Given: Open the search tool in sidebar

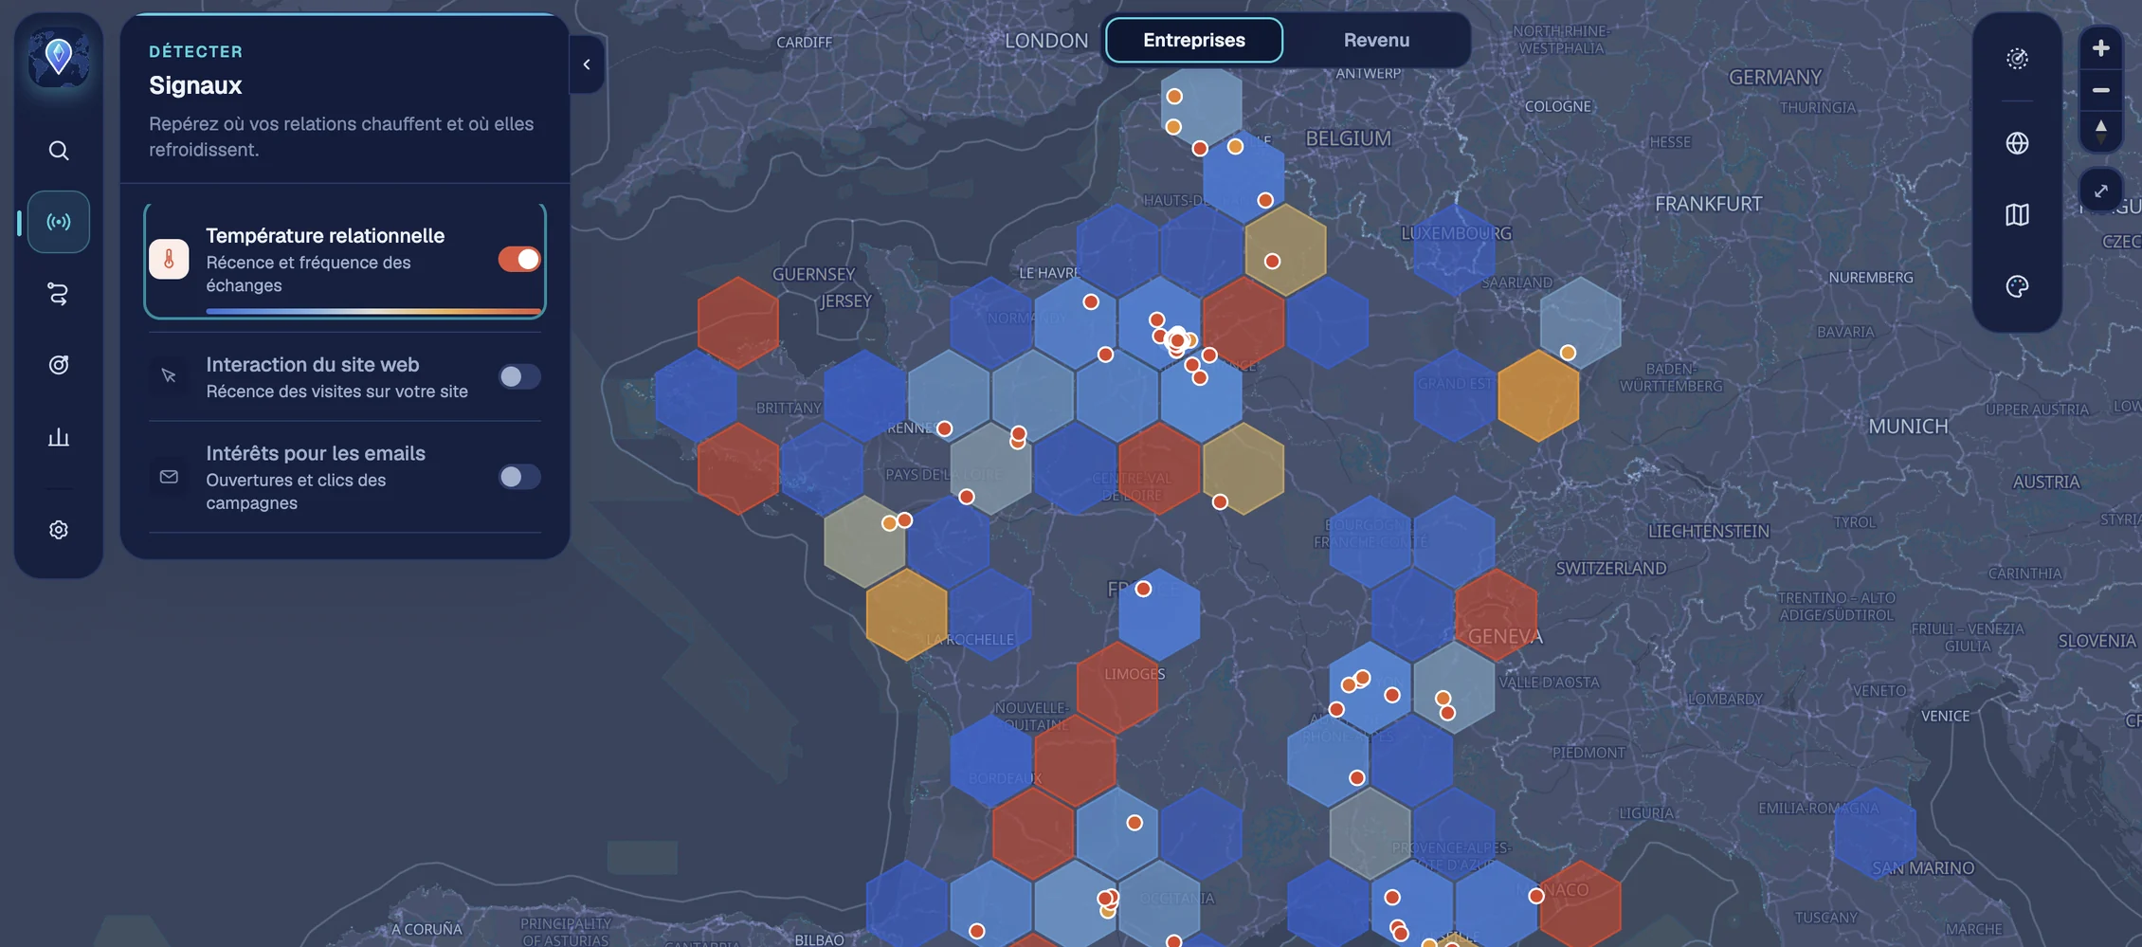Looking at the screenshot, I should [x=59, y=151].
